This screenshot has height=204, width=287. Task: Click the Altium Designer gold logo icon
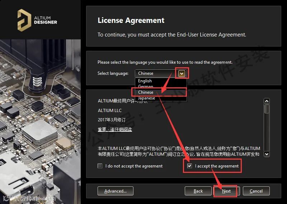click(24, 20)
